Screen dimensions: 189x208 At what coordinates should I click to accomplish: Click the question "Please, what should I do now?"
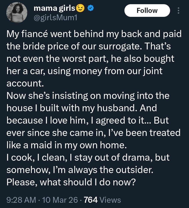[71, 182]
